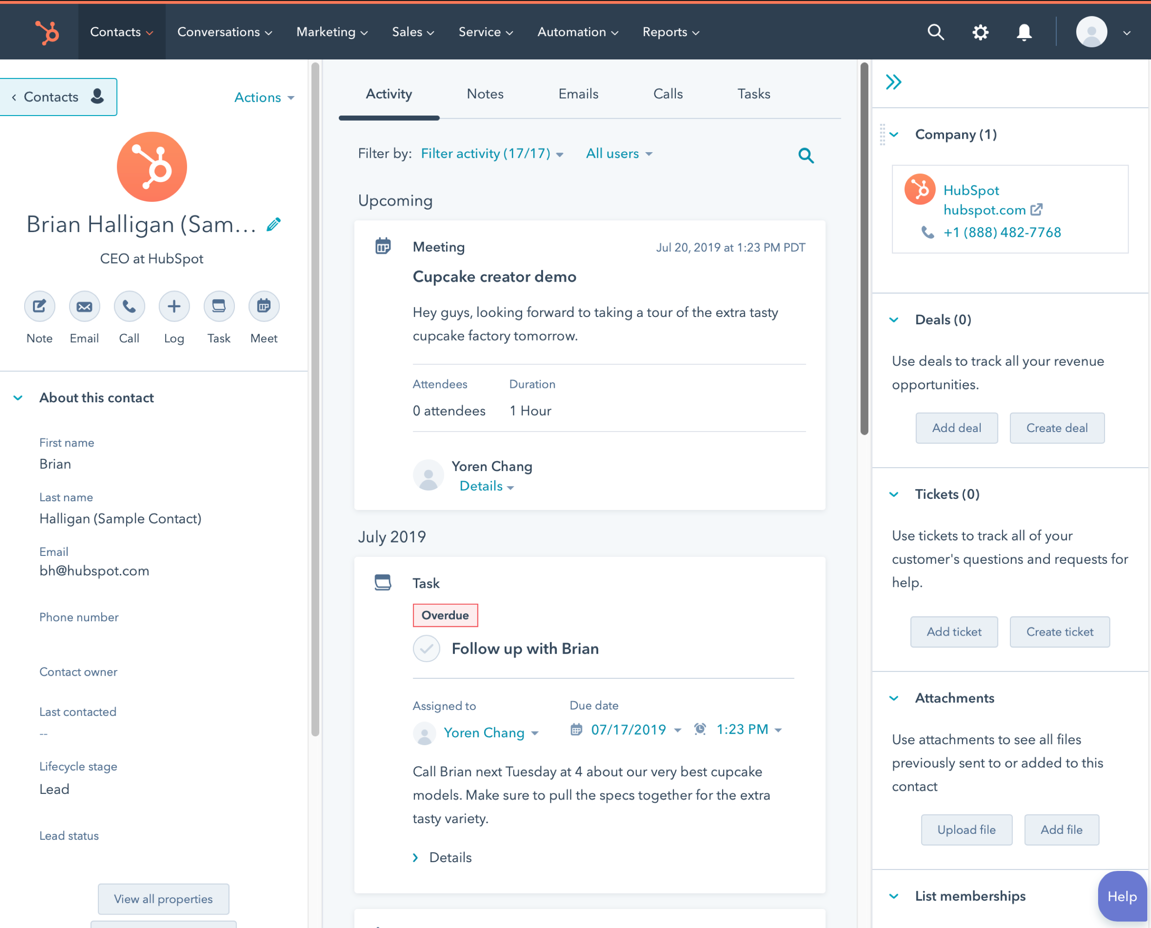Click the Call phone icon
The height and width of the screenshot is (928, 1151).
pos(129,306)
